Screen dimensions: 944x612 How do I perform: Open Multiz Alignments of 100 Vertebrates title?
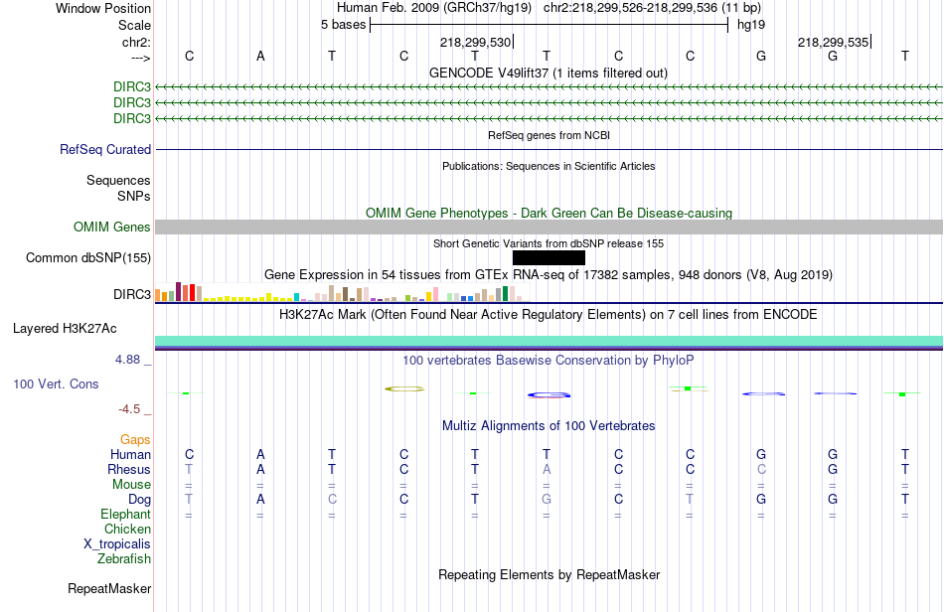click(549, 425)
